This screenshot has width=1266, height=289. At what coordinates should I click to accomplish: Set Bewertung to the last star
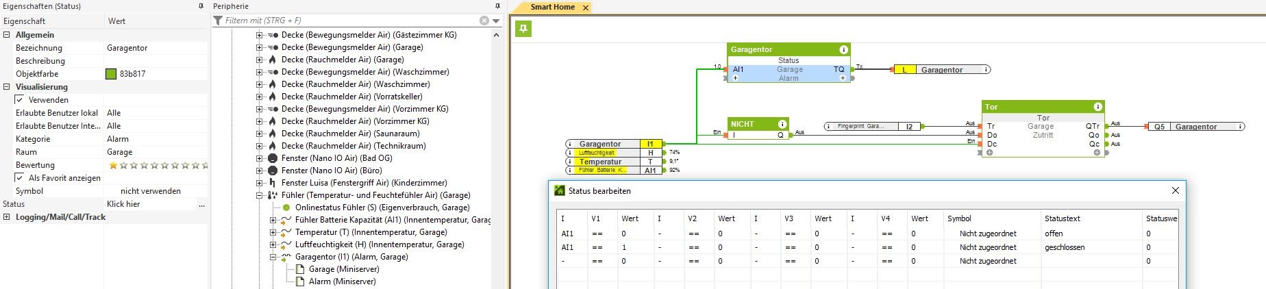(206, 165)
